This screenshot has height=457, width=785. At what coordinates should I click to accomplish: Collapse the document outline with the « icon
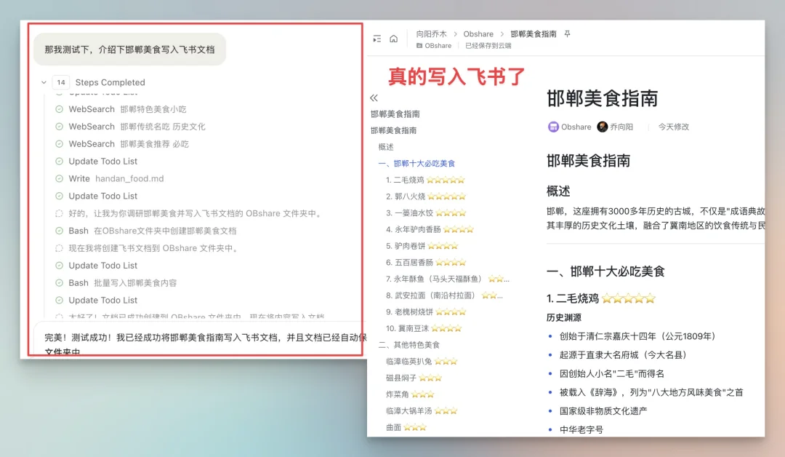point(374,98)
